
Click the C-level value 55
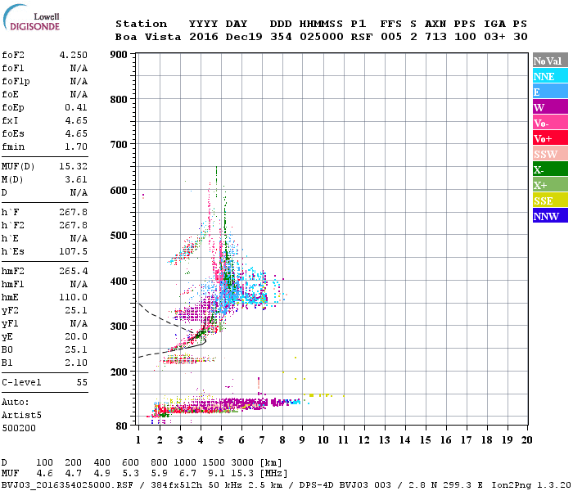[82, 382]
